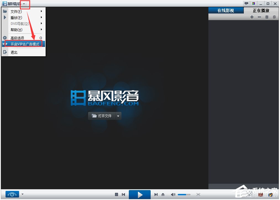
Task: Open the toolbox icon at bottom right
Action: pyautogui.click(x=261, y=195)
